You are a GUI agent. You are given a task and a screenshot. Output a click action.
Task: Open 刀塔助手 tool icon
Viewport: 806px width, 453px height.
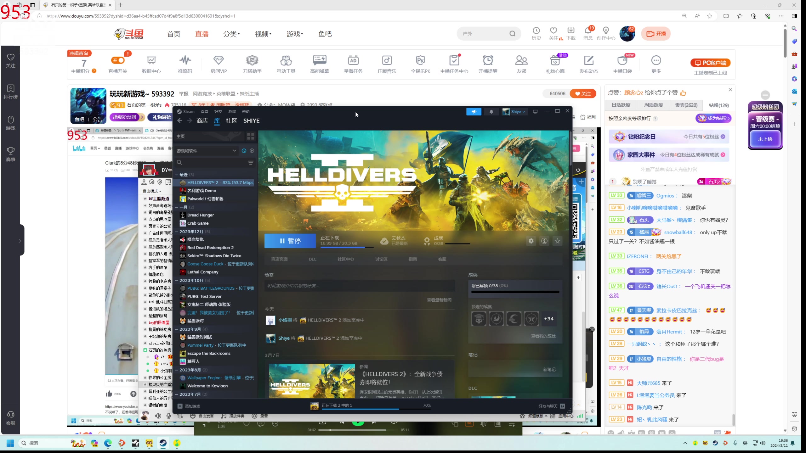(x=252, y=60)
